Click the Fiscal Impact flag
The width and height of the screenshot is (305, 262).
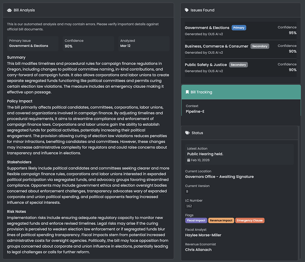pyautogui.click(x=196, y=220)
